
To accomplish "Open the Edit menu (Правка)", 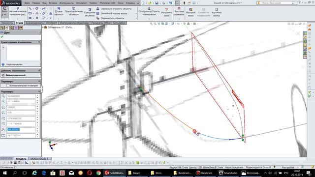I will (36, 3).
